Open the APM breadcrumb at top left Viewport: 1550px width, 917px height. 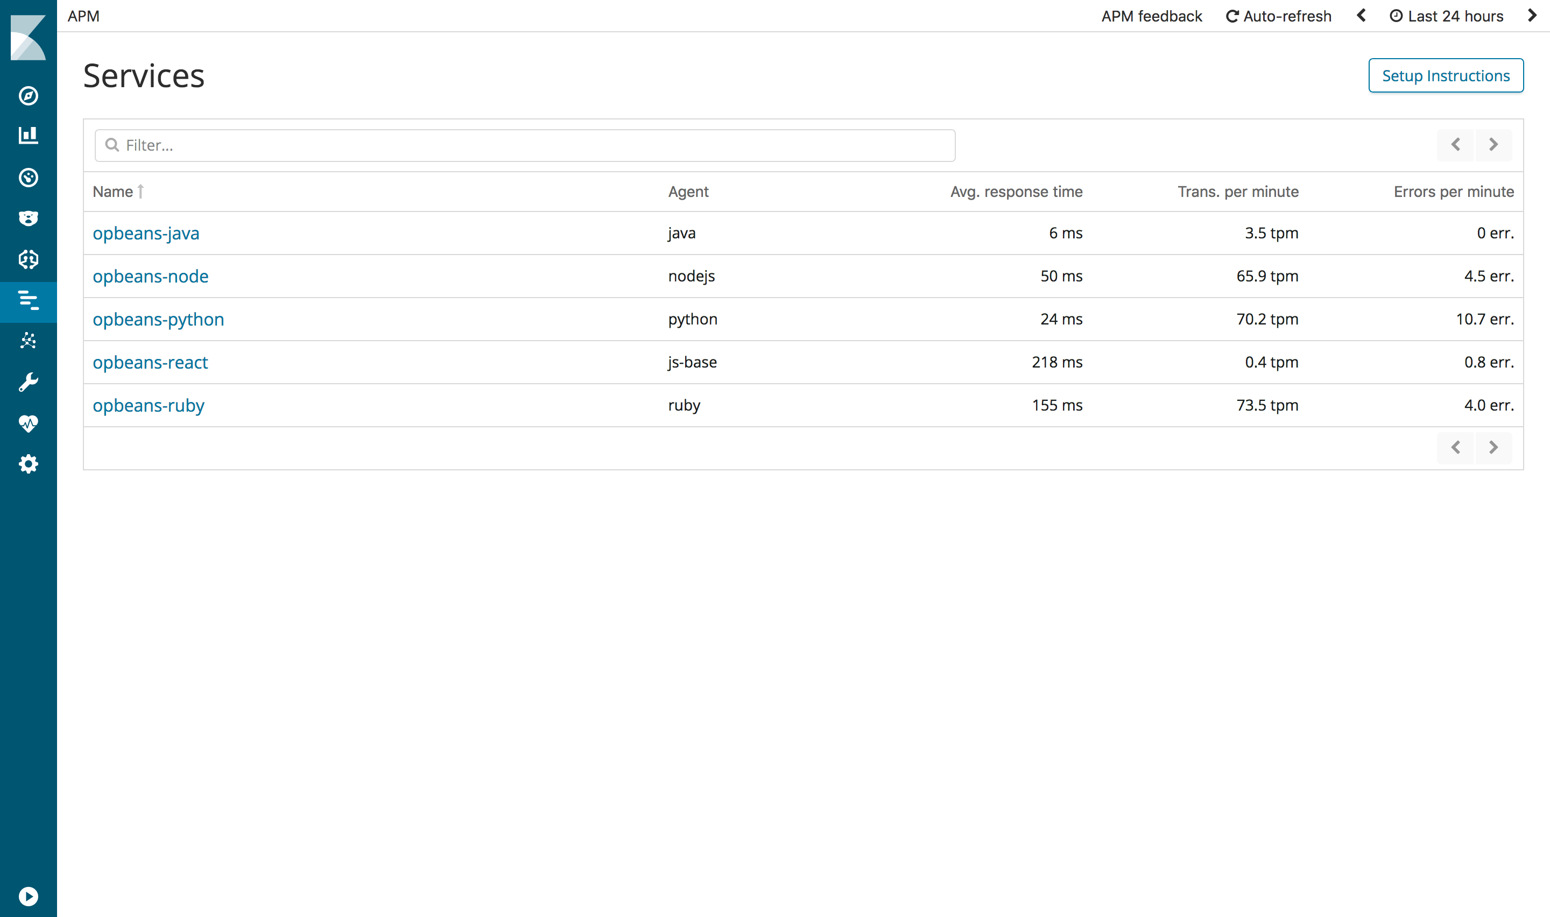click(83, 16)
